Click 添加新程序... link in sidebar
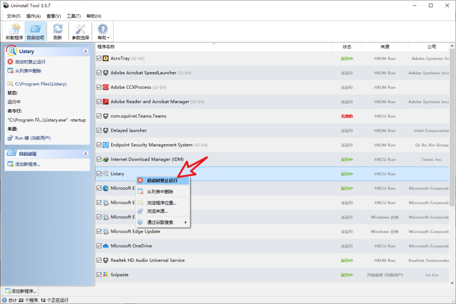456x304 pixels. coord(27,164)
